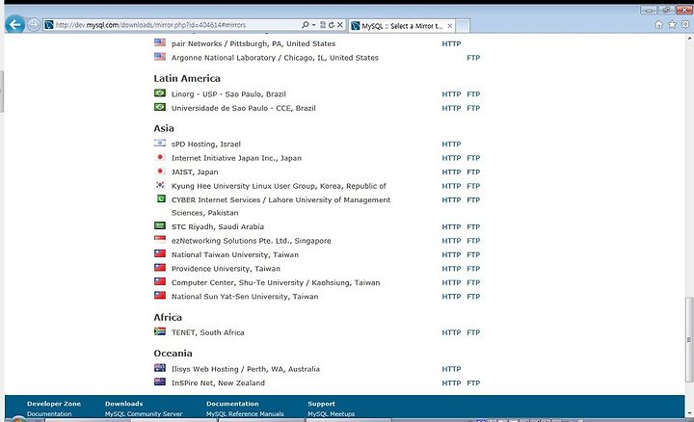
Task: Click the vertical scrollbar thumb
Action: (x=688, y=340)
